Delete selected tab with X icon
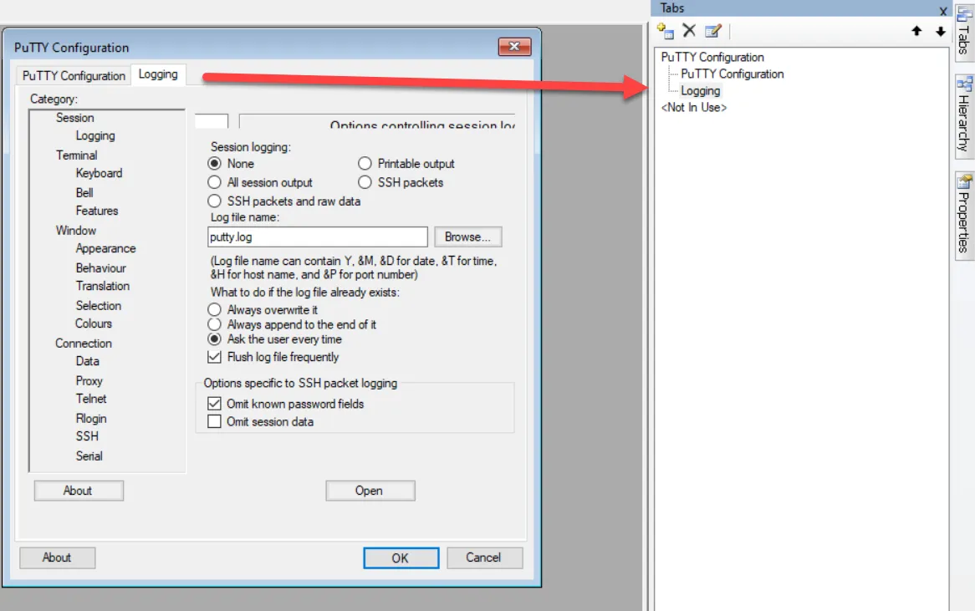This screenshot has width=975, height=611. click(689, 30)
